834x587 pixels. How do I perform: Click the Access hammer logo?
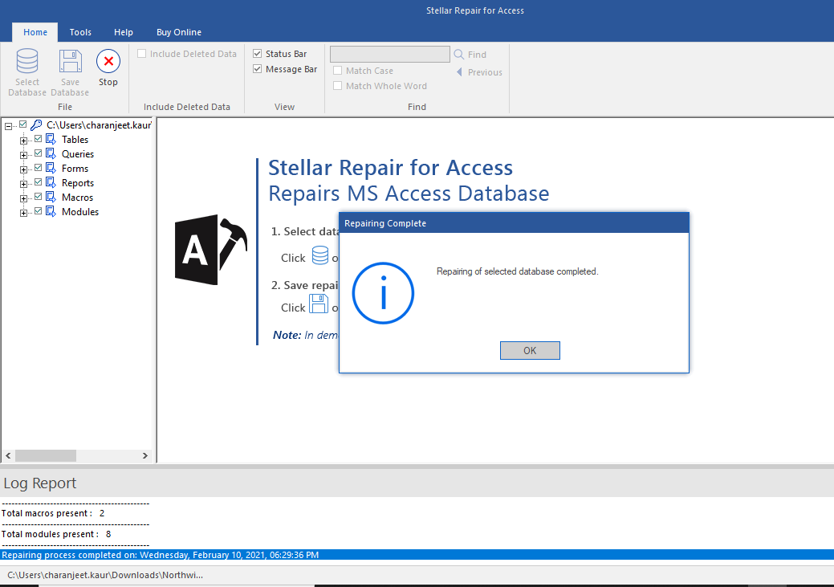coord(211,250)
